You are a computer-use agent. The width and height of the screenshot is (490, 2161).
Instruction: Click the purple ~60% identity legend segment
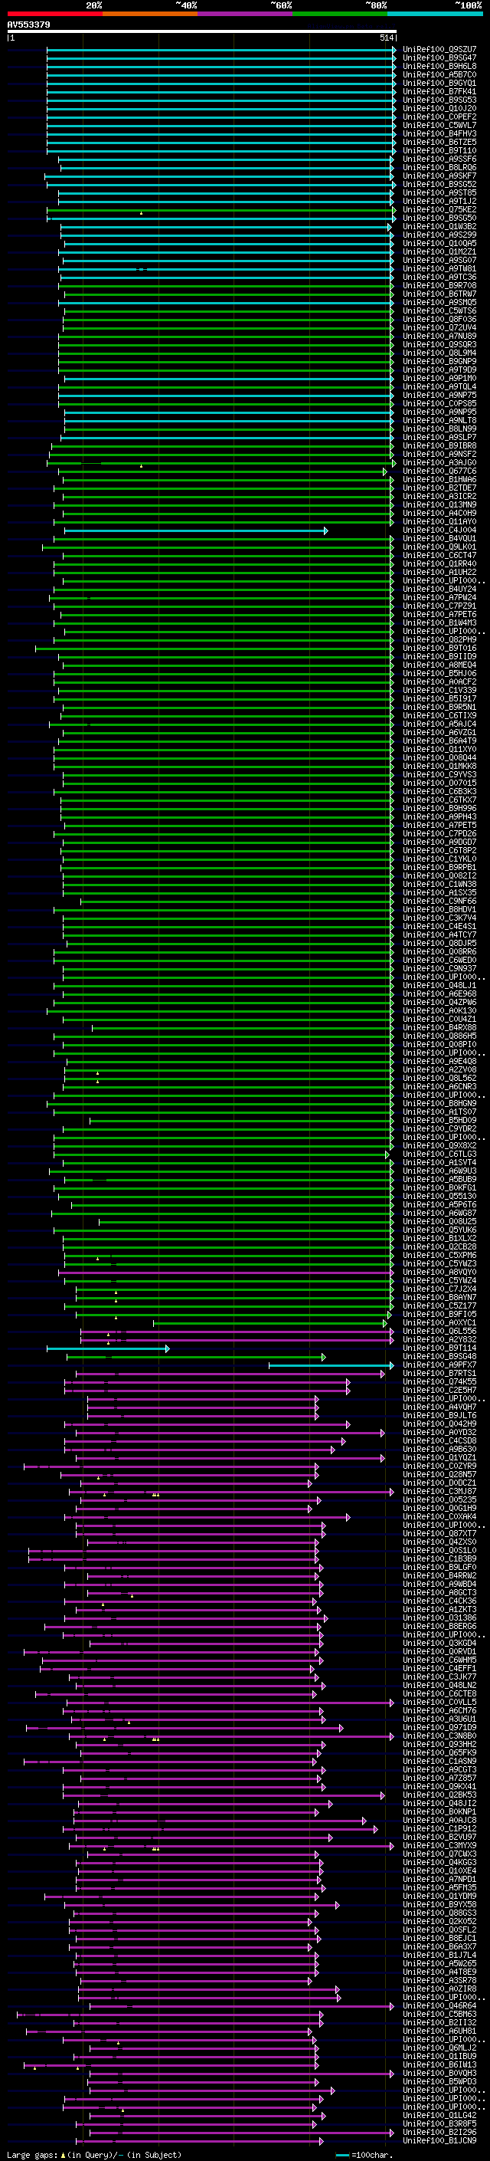coord(246,15)
